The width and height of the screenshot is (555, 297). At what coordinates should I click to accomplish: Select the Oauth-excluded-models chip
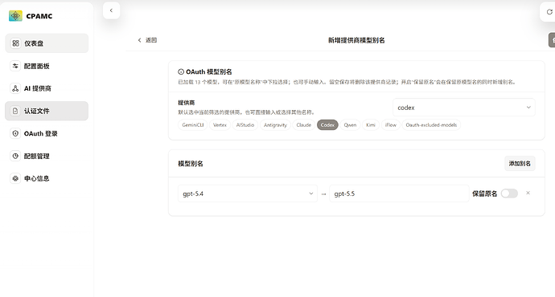click(431, 125)
